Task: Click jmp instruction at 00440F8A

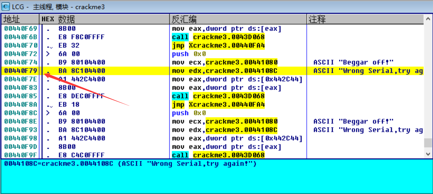Action: (218, 104)
